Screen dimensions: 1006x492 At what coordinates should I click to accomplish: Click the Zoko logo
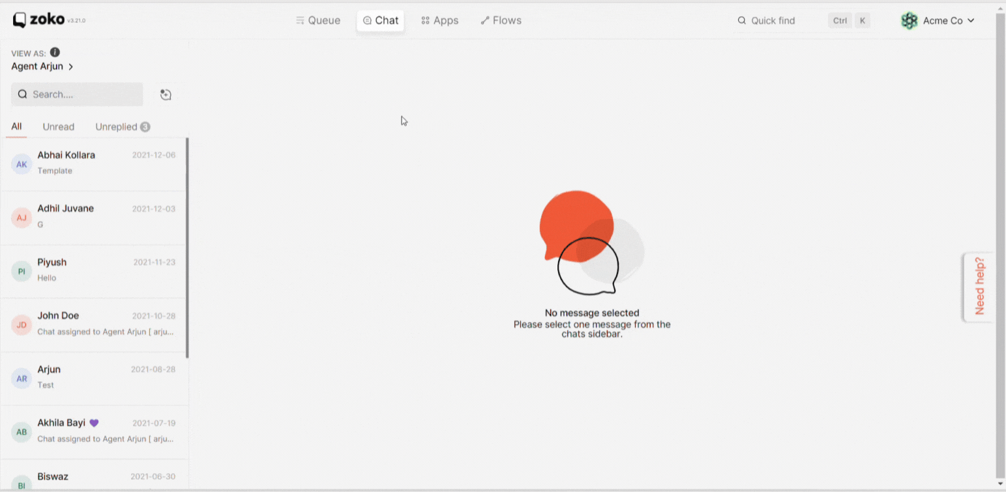pos(38,20)
